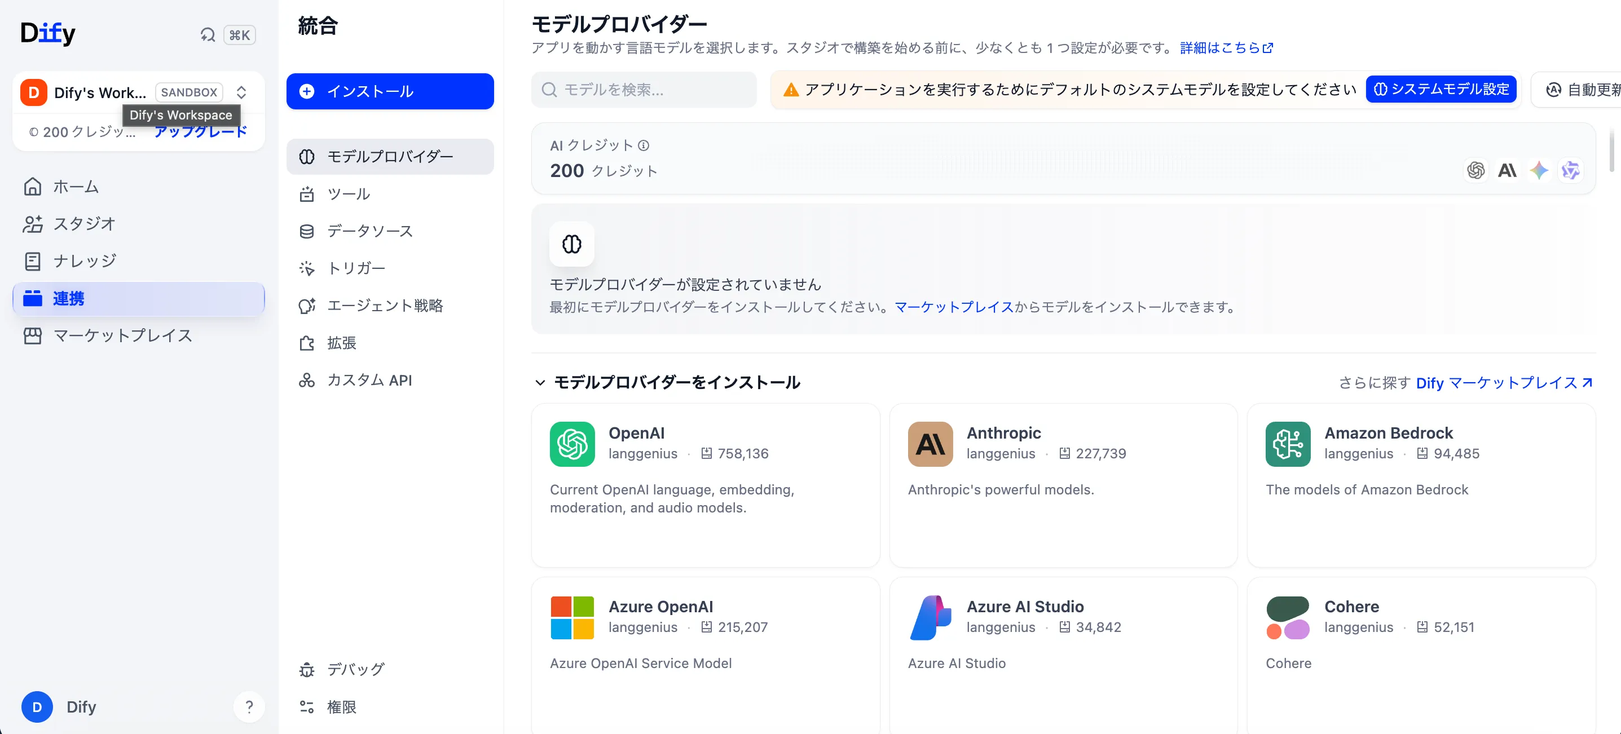The image size is (1621, 734).
Task: Focus the モデルを検索 search field
Action: point(644,89)
